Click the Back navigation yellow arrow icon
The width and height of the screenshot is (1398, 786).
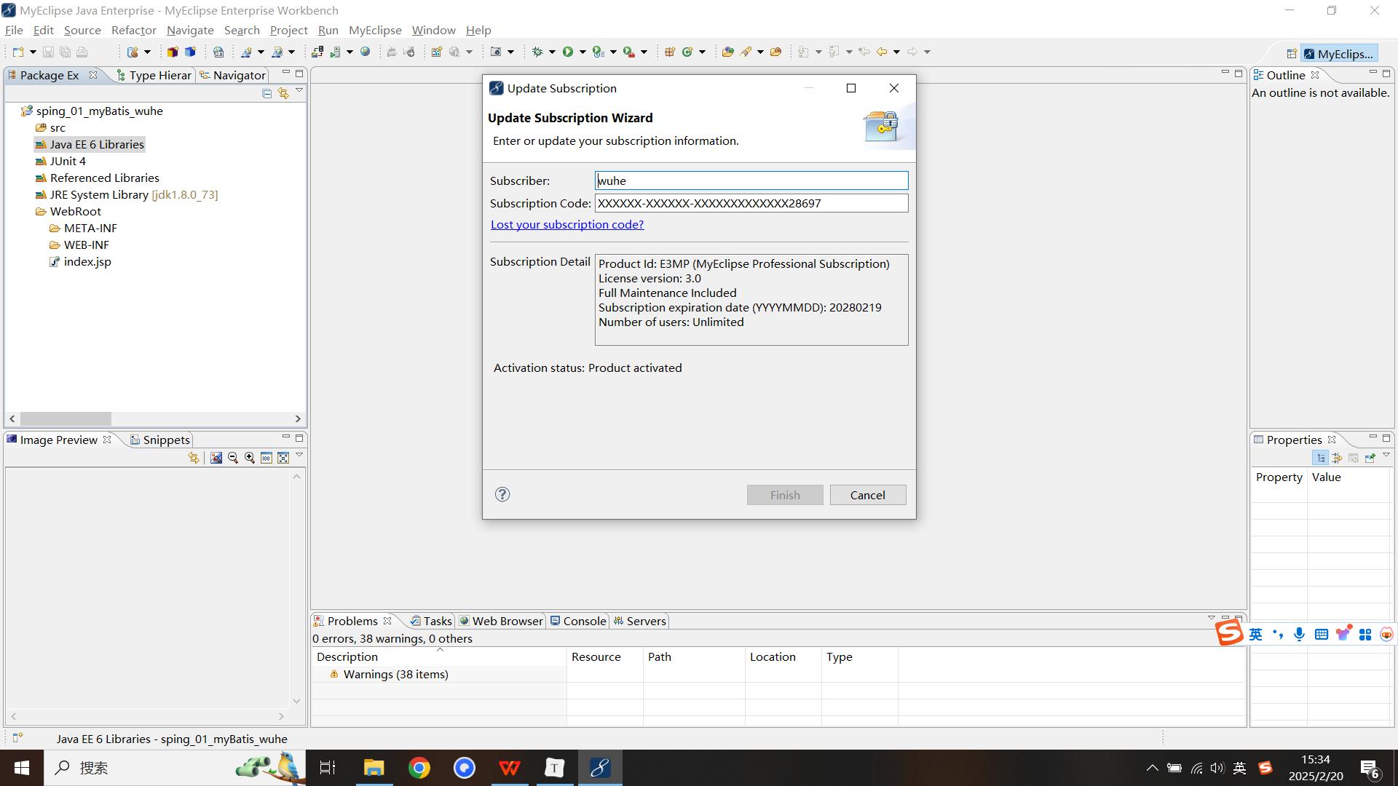882,52
